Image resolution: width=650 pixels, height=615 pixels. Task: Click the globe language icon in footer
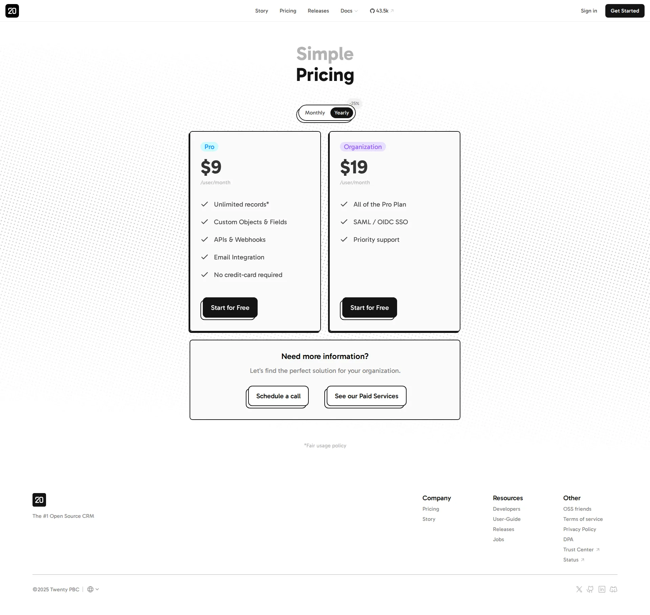coord(90,589)
